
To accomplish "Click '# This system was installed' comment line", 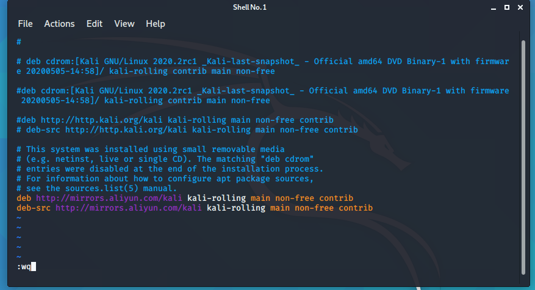I will 151,149.
